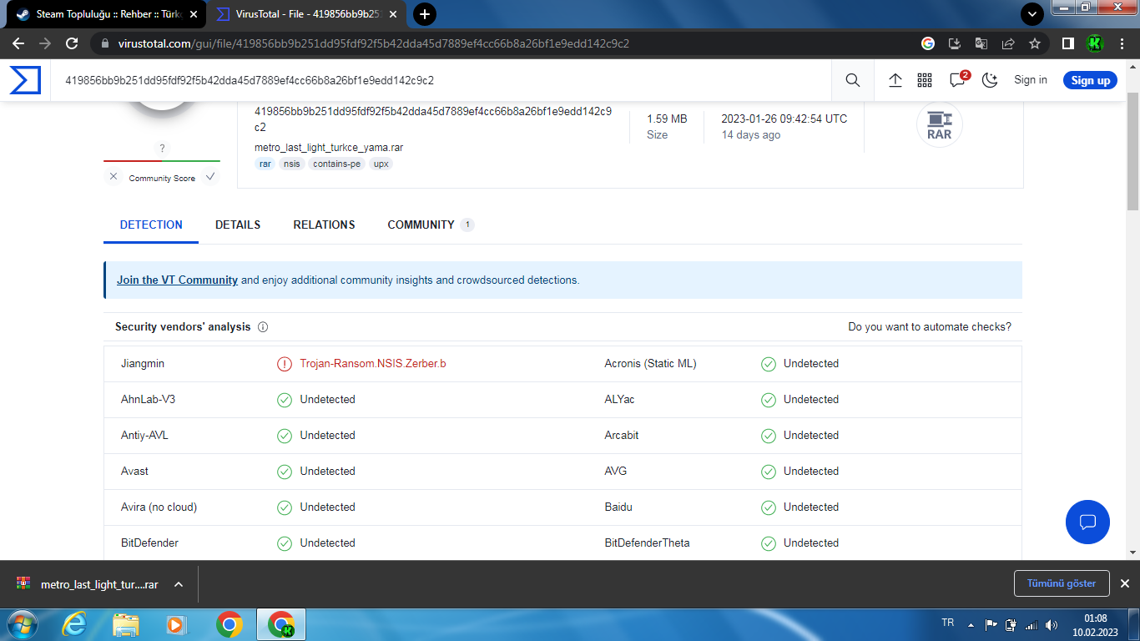This screenshot has width=1140, height=641.
Task: Click the nsis tag
Action: (291, 164)
